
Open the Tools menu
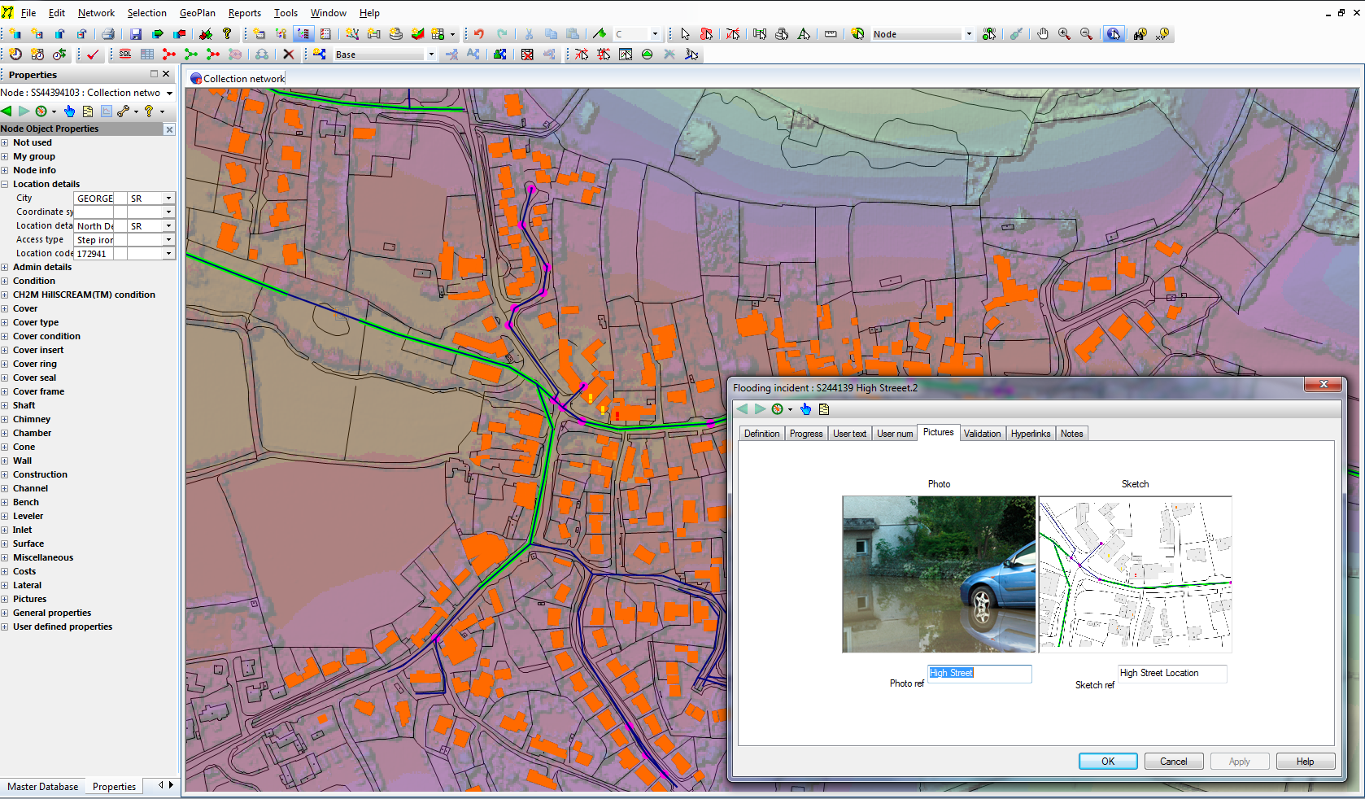point(286,13)
